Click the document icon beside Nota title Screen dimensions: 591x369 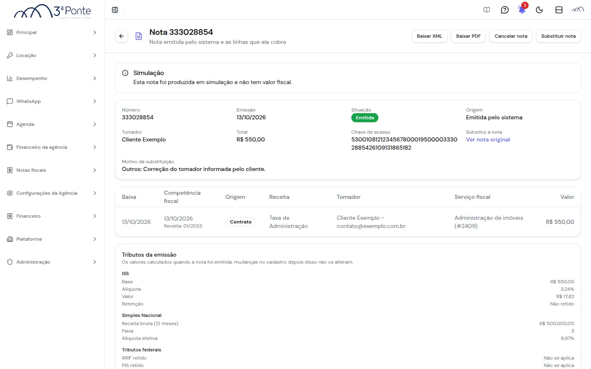tap(139, 36)
